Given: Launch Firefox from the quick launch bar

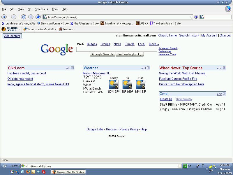Looking at the screenshot, I should [28, 172].
